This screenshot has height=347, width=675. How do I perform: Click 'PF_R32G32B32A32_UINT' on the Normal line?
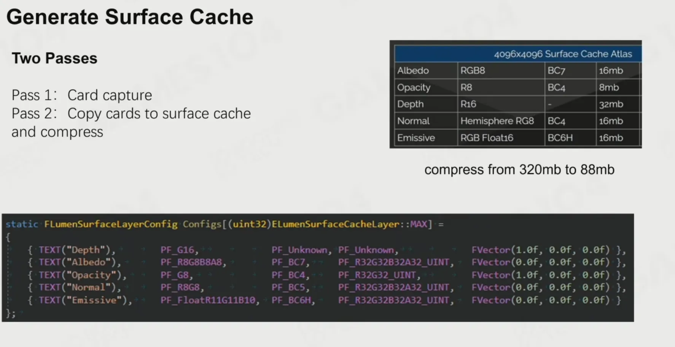point(394,287)
